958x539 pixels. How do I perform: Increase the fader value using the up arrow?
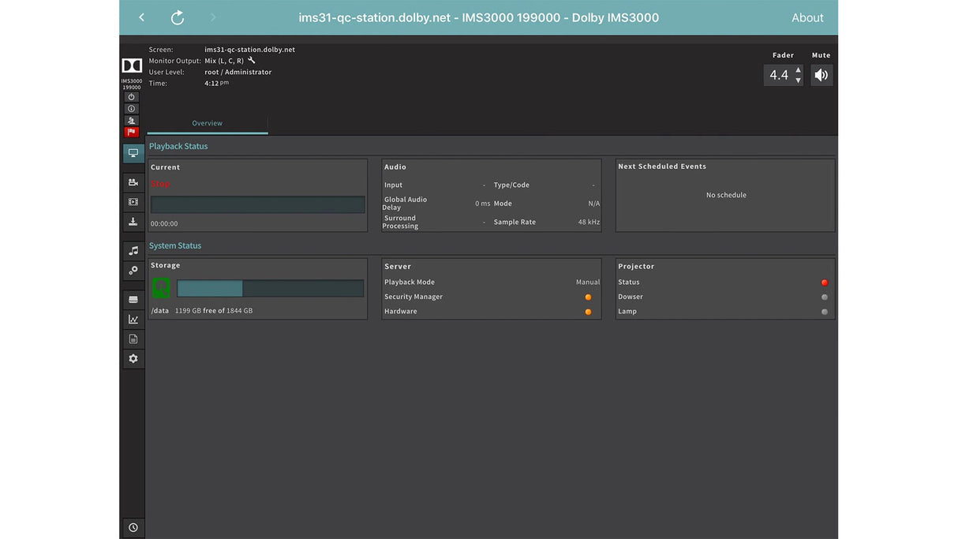click(x=797, y=69)
